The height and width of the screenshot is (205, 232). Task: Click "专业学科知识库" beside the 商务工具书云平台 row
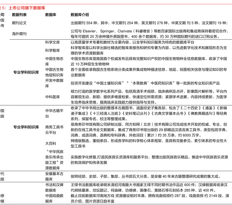tap(26, 127)
